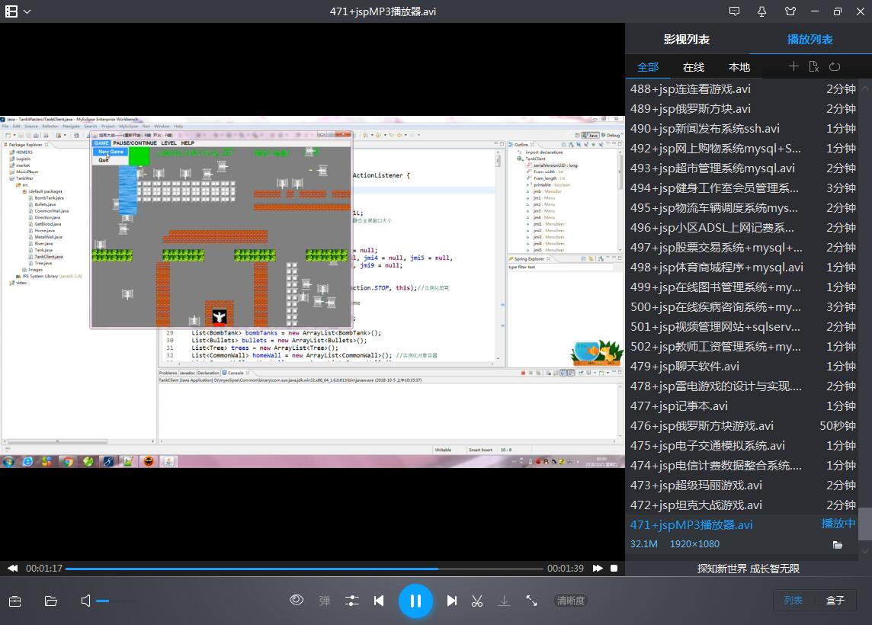The image size is (872, 625).
Task: Open the 盒子 panel button
Action: 835,601
